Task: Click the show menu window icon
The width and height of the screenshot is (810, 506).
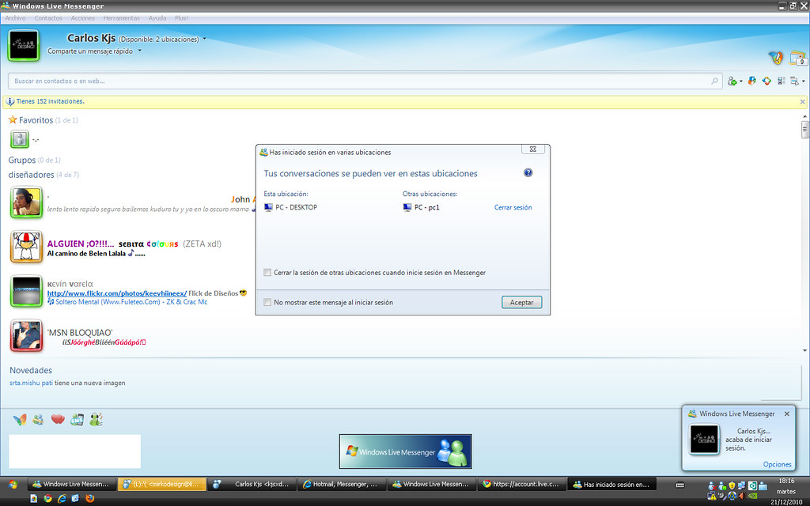Action: (794, 81)
